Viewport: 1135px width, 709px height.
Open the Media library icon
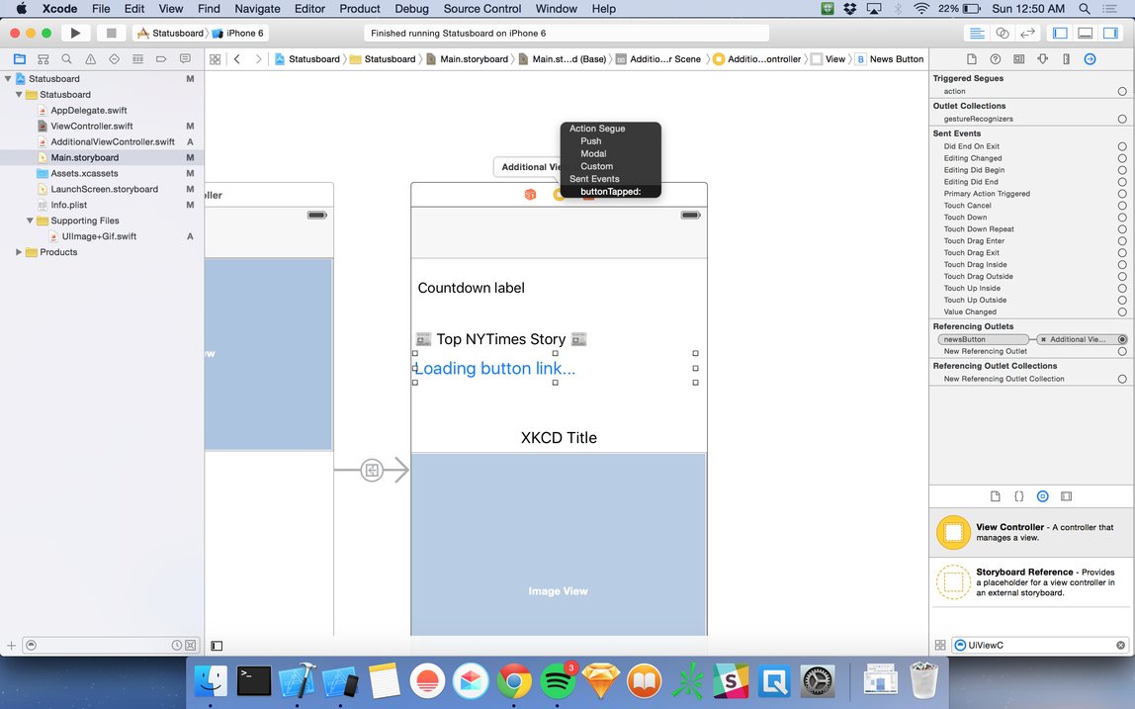coord(1066,496)
